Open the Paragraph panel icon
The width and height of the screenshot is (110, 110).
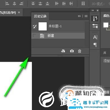(x=95, y=45)
